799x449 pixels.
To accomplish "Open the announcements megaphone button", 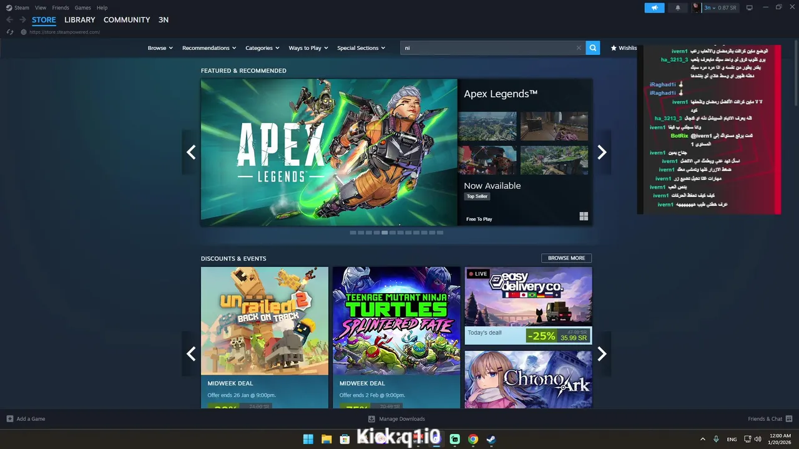I will coord(654,7).
